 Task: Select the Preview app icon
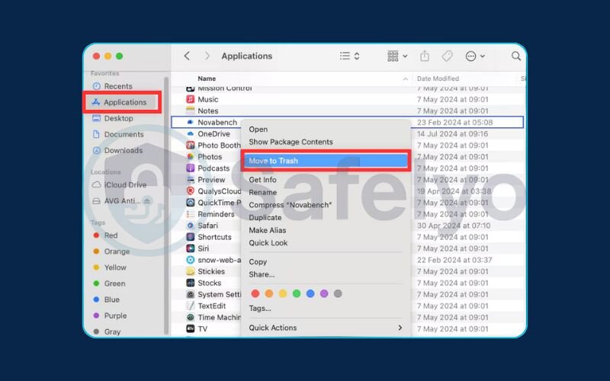pyautogui.click(x=190, y=180)
